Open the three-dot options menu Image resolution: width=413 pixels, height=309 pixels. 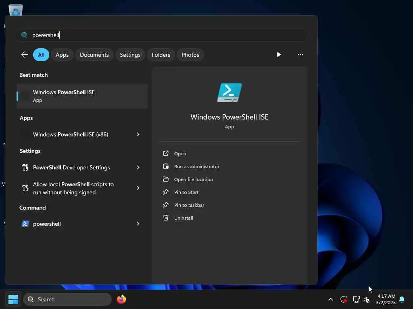click(x=300, y=55)
